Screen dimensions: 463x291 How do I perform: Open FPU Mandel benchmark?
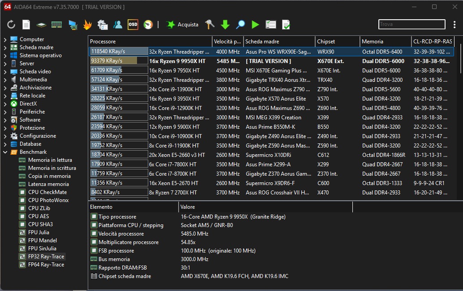(x=43, y=240)
